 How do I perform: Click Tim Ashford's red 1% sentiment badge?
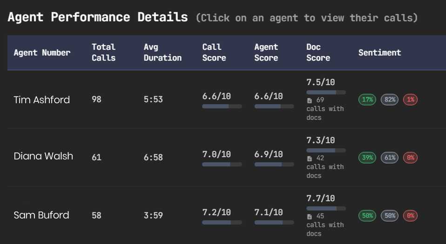(410, 99)
